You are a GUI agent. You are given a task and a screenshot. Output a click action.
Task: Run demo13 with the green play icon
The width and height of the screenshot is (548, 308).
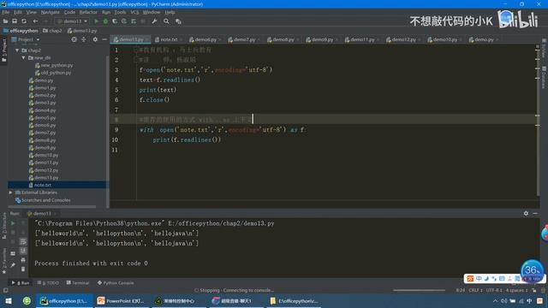[97, 21]
